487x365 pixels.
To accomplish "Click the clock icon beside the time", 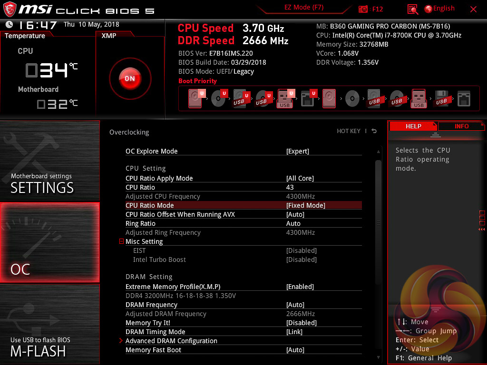I will pos(10,24).
